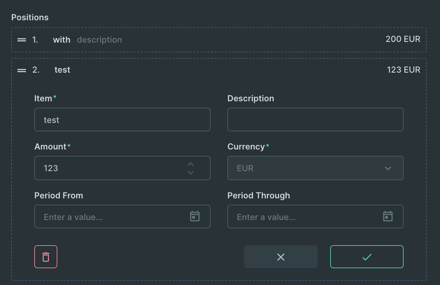Delete position 2 using the trash icon

click(x=45, y=257)
